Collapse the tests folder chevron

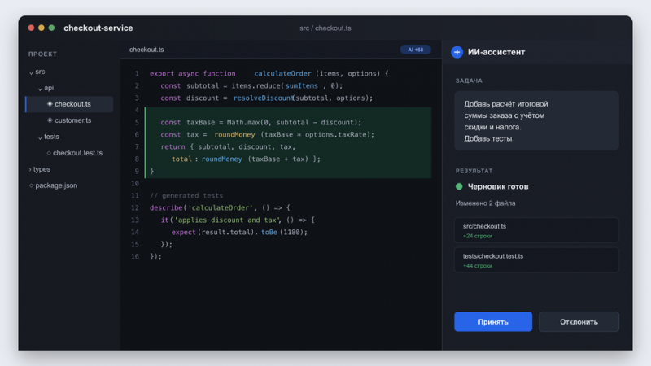tap(40, 137)
